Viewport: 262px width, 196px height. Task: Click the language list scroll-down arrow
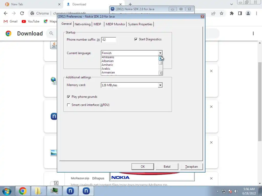[x=161, y=73]
